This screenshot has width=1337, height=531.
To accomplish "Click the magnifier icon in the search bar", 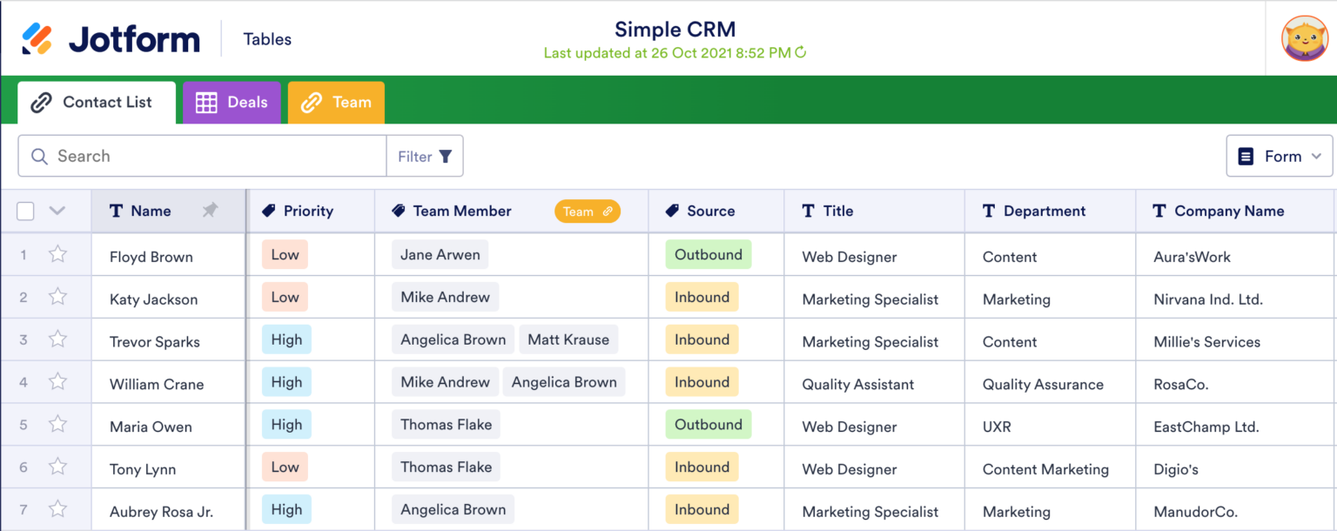I will point(39,156).
